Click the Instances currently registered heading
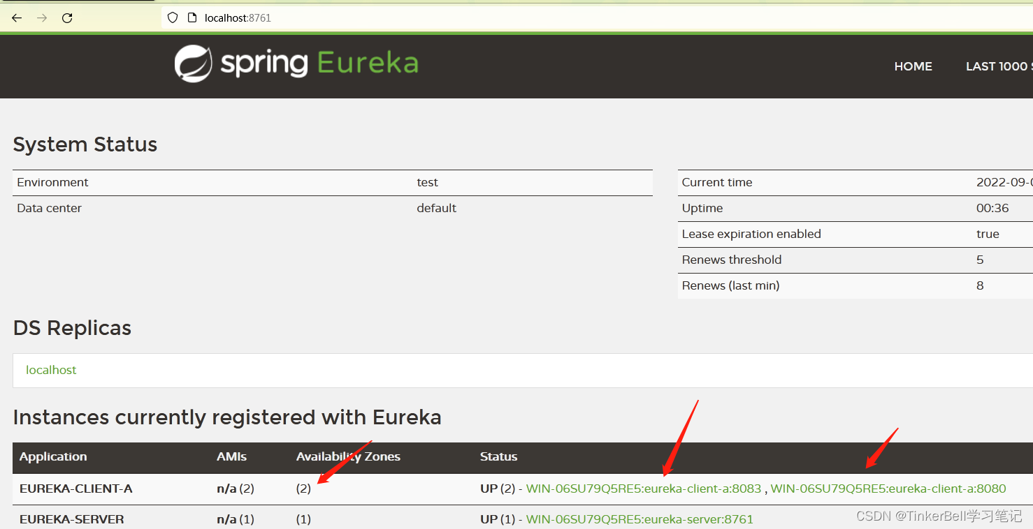 227,417
